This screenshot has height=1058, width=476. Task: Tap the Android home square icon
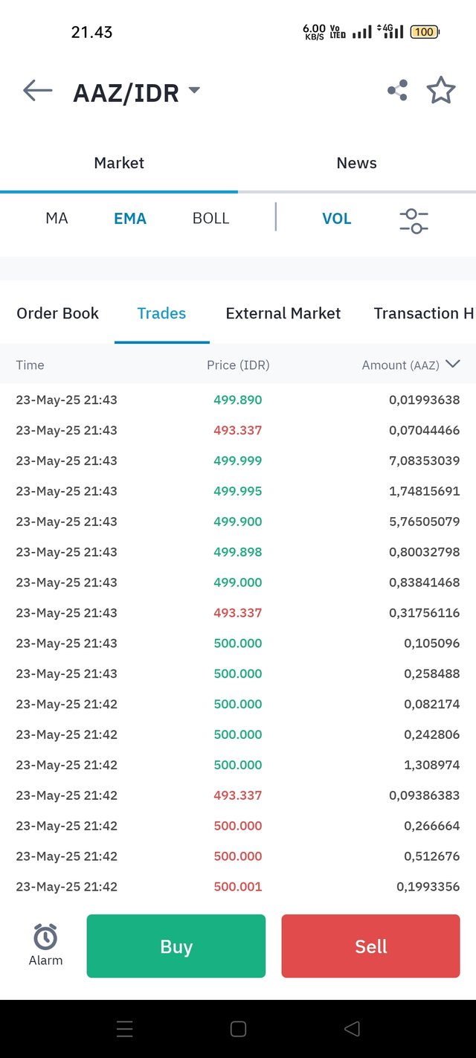point(238,1029)
